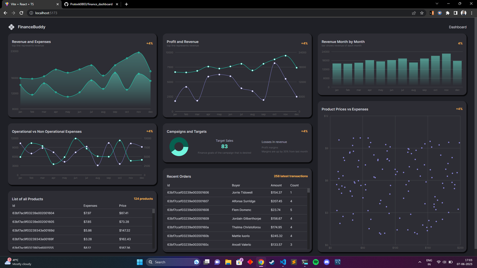Image resolution: width=477 pixels, height=268 pixels.
Task: Open the LH Lighthouse extension
Action: click(x=432, y=13)
